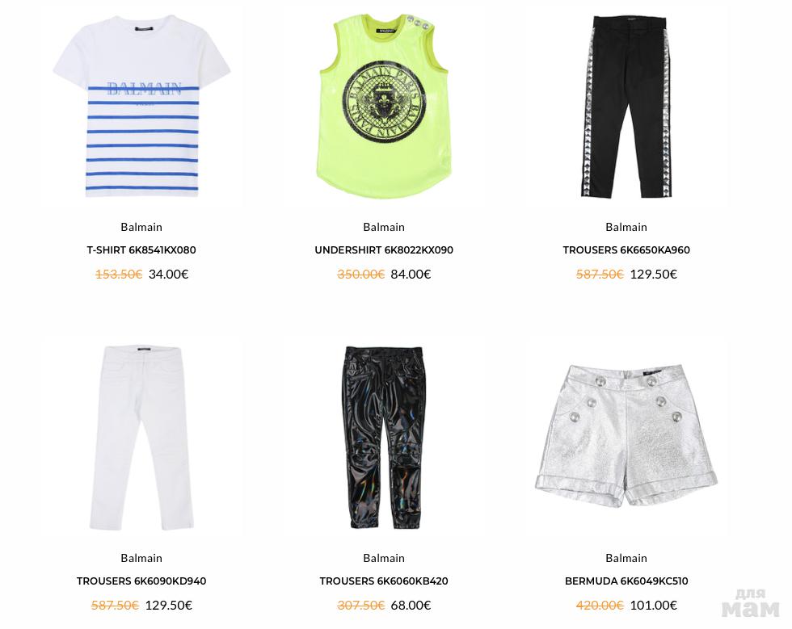
Task: Click the 34.00€ T-shirt sale price
Action: point(168,274)
